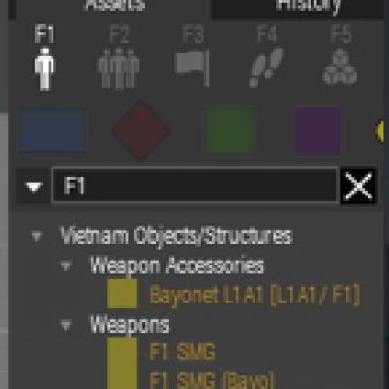
Task: Clear the search field with X
Action: click(x=359, y=186)
